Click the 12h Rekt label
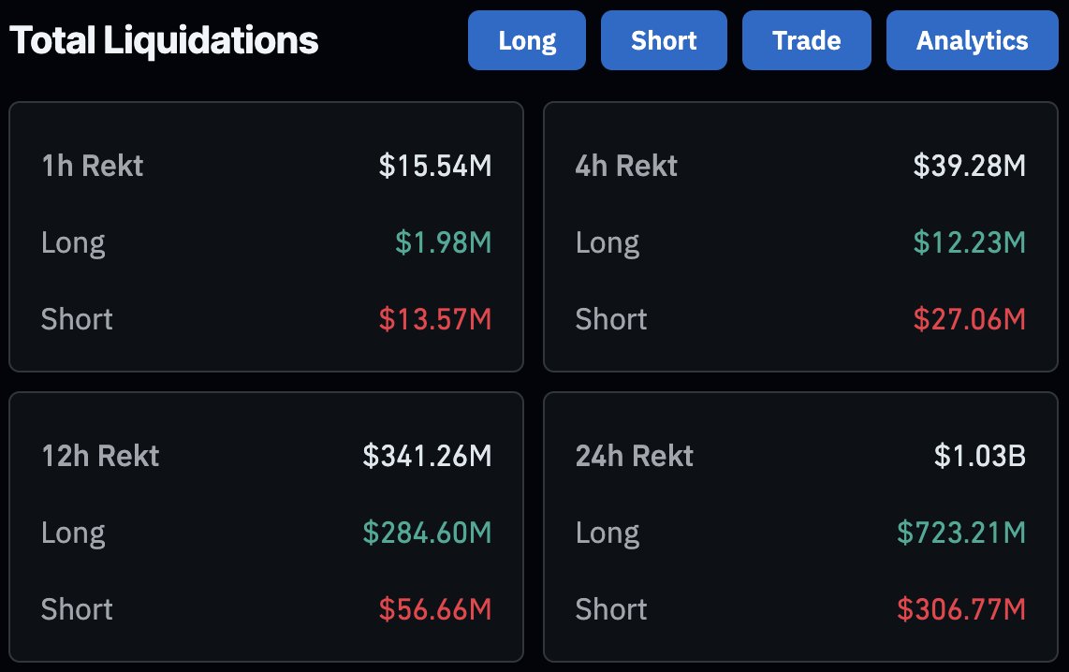 click(100, 456)
